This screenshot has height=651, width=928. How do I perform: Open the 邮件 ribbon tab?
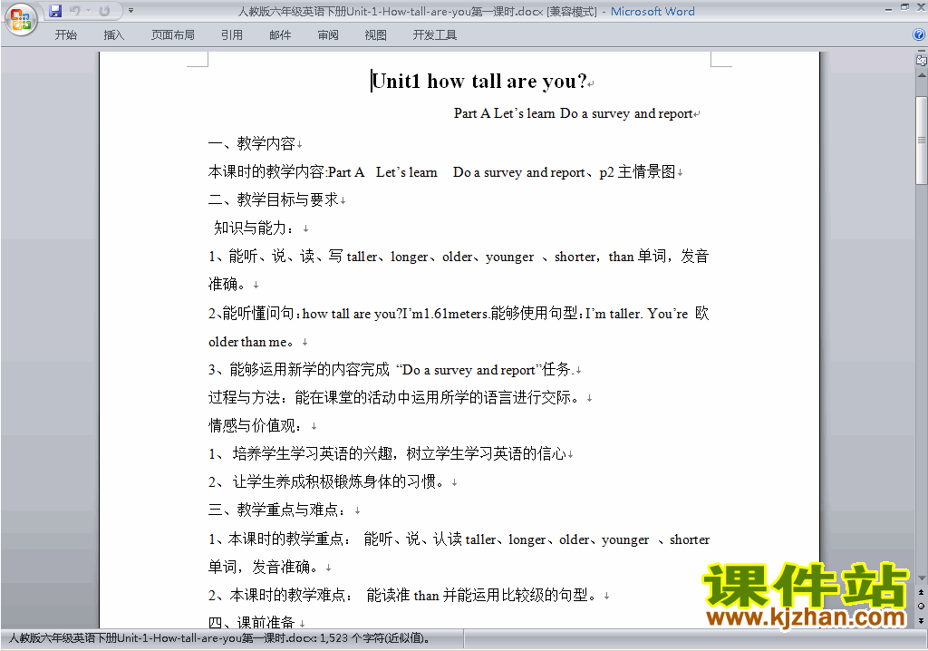pyautogui.click(x=280, y=35)
